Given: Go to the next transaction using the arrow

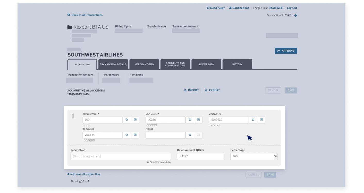Looking at the screenshot, I should pos(295,15).
